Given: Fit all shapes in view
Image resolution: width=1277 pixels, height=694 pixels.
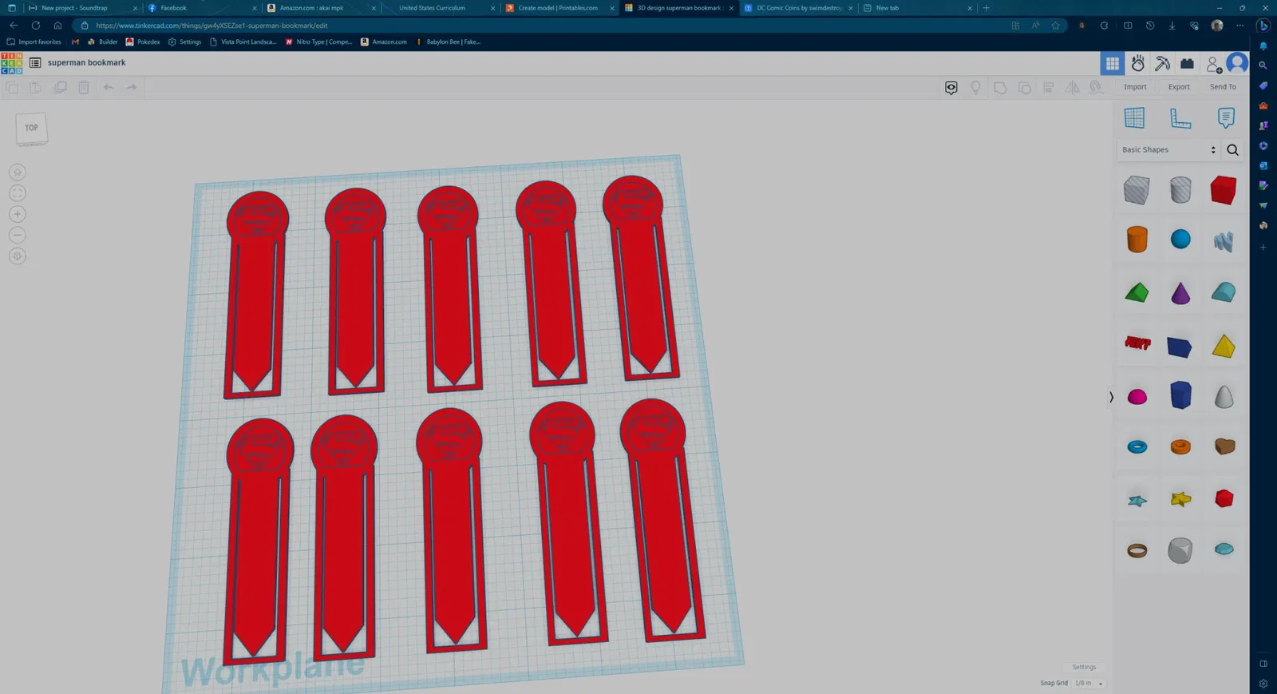Looking at the screenshot, I should 17,193.
